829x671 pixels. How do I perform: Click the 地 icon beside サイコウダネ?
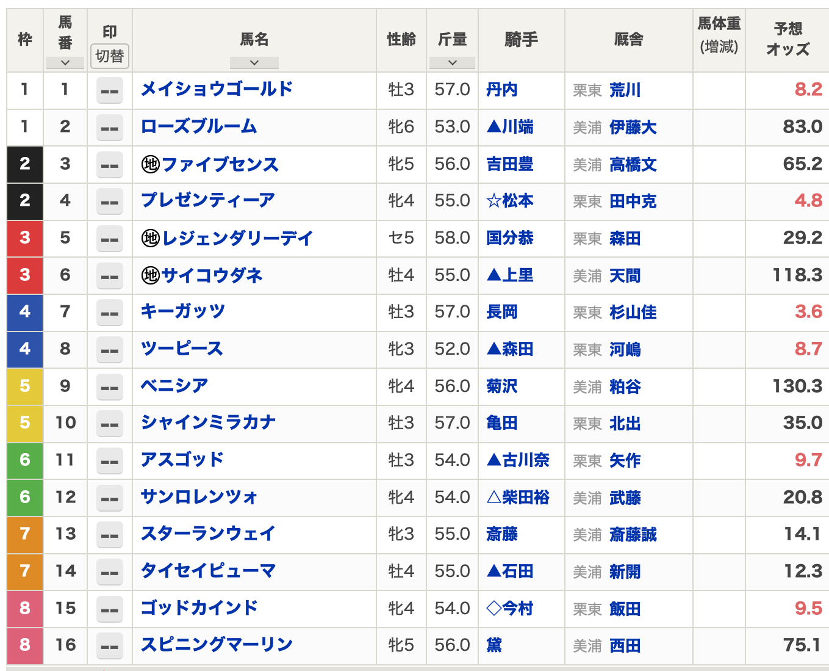click(x=150, y=275)
